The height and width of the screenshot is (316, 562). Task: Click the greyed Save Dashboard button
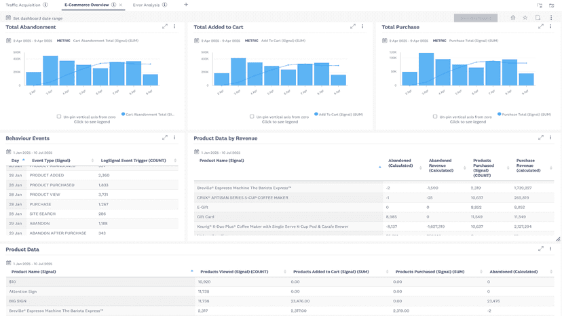(x=476, y=18)
